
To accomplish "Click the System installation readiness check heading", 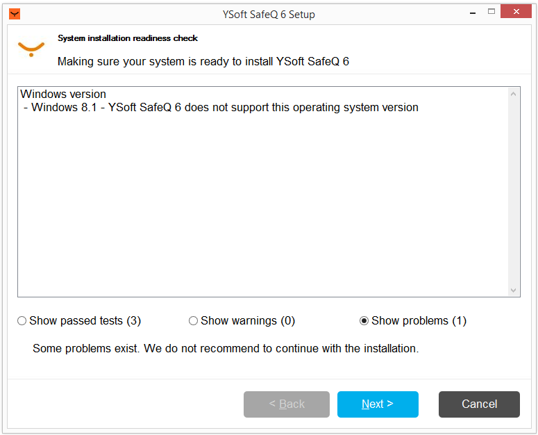I will tap(128, 38).
